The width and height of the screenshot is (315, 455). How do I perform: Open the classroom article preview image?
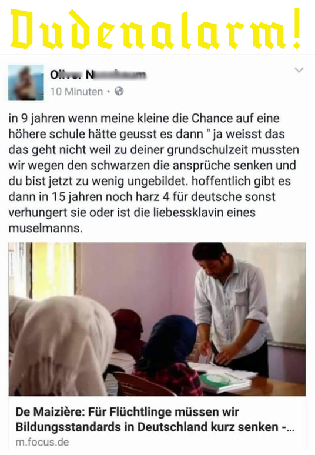[x=157, y=319]
